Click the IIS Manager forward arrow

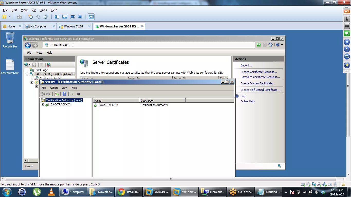coord(35,45)
